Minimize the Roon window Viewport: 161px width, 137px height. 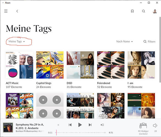(141, 3)
